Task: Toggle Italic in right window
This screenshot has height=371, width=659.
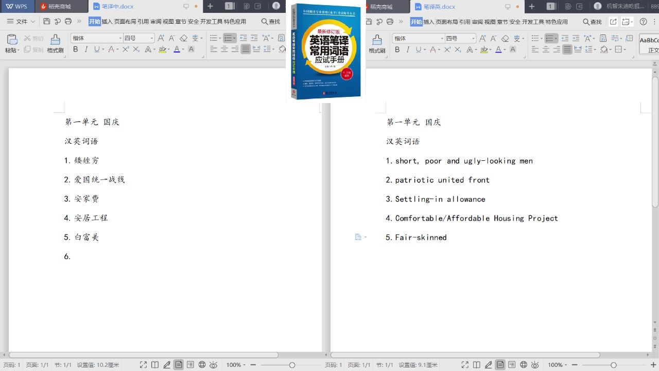Action: (x=408, y=49)
